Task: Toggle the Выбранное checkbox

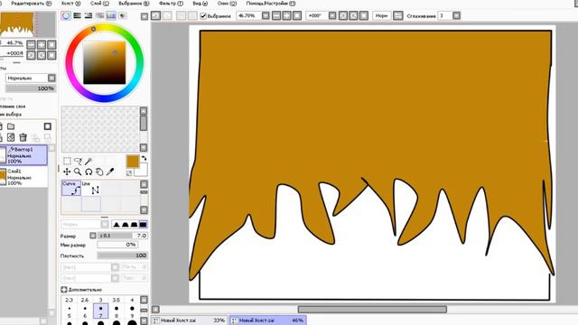Action: point(203,16)
